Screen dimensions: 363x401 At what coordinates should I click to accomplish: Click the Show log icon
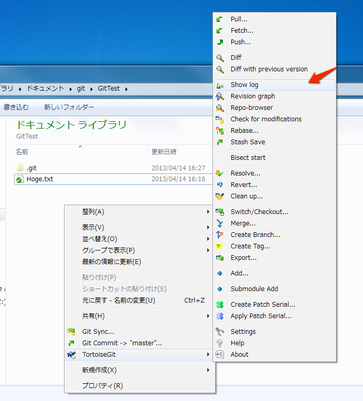220,85
